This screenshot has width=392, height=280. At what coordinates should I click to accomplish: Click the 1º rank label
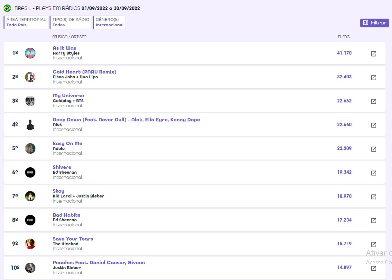(15, 53)
